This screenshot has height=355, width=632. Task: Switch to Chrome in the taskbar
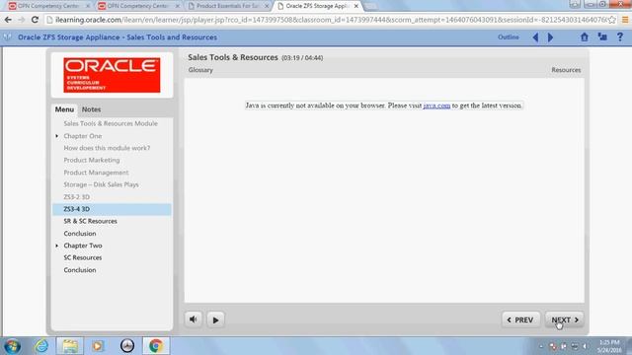point(156,346)
